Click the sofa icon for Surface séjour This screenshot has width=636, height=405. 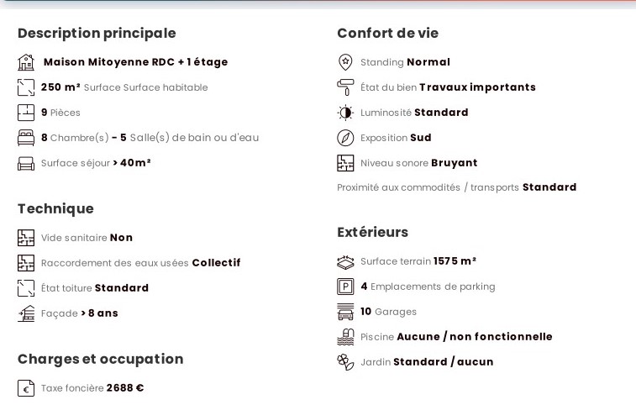pos(26,163)
